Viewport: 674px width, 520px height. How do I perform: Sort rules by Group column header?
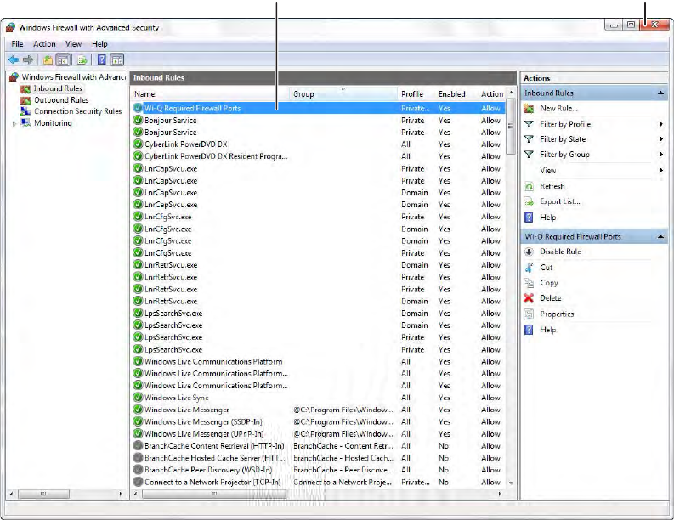pyautogui.click(x=344, y=94)
